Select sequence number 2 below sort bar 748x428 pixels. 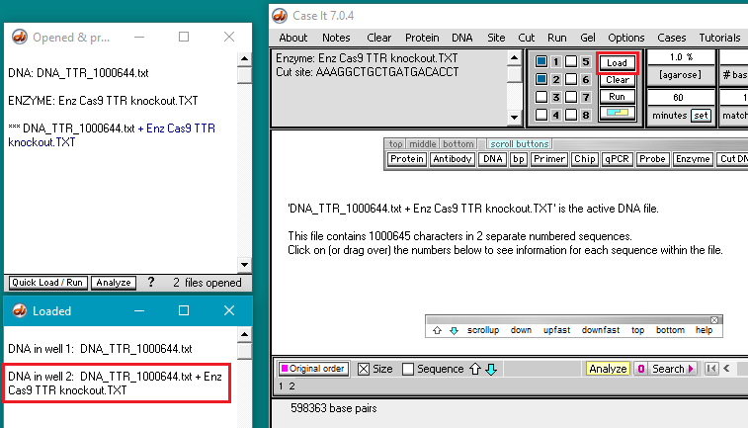(291, 386)
